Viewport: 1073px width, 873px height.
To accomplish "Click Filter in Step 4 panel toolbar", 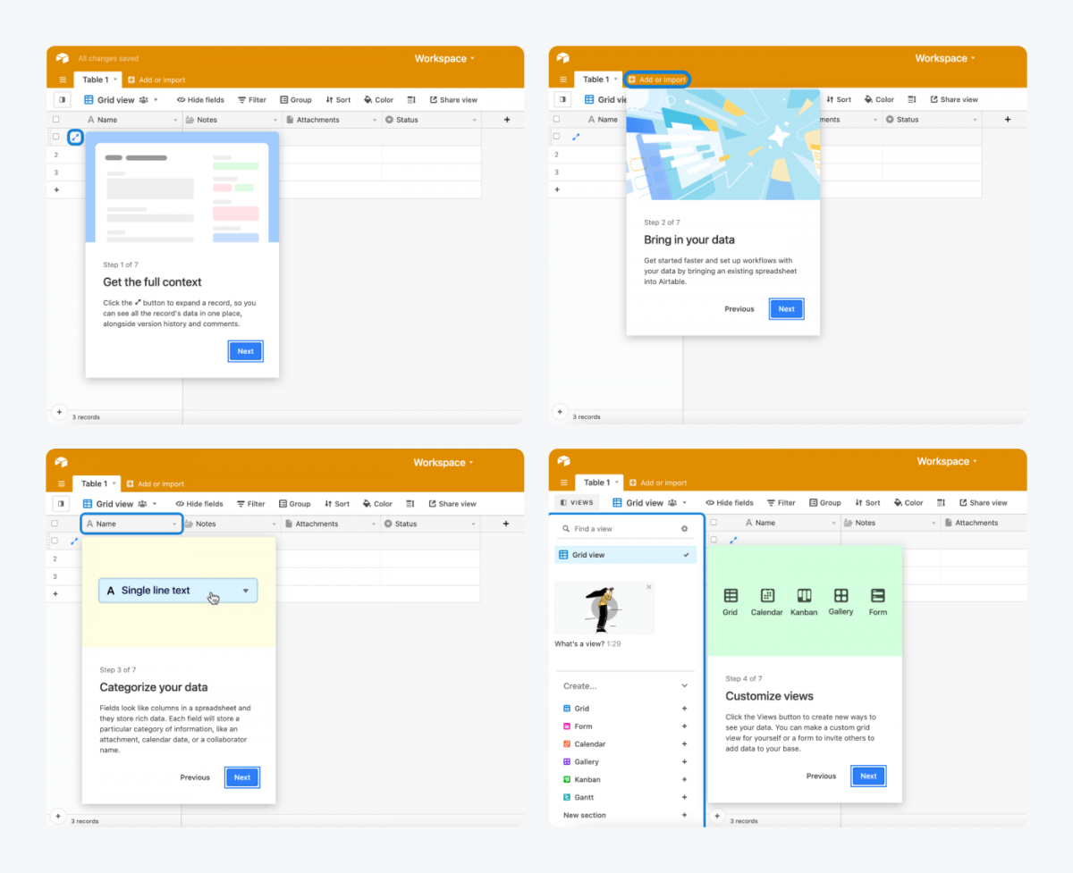I will click(x=782, y=503).
